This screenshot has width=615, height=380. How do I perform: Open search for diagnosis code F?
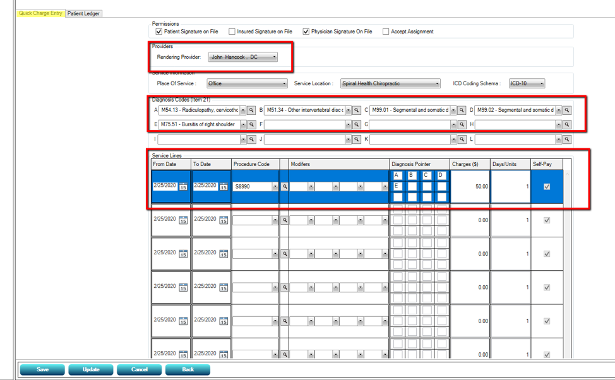(x=357, y=125)
